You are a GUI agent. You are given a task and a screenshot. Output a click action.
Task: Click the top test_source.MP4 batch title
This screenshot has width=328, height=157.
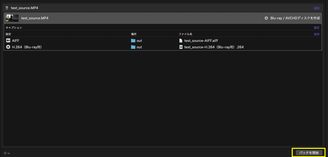[25, 8]
